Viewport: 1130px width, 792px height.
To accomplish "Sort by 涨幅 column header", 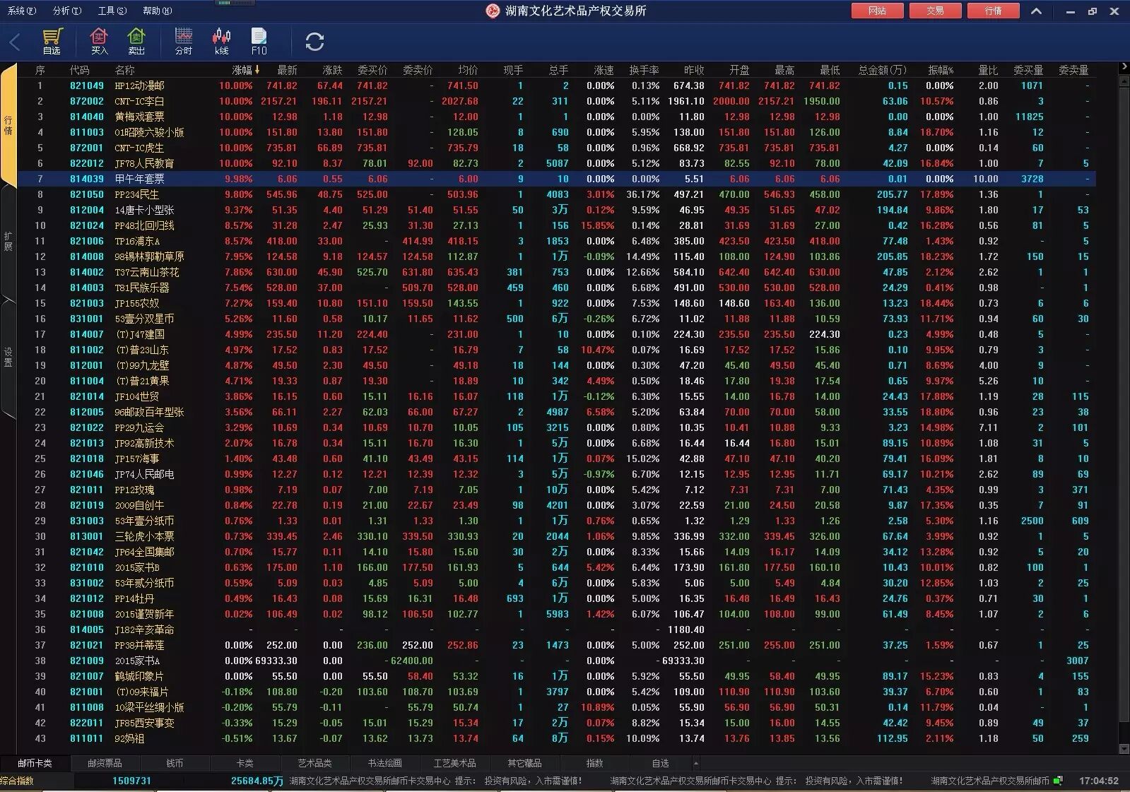I will click(x=245, y=70).
